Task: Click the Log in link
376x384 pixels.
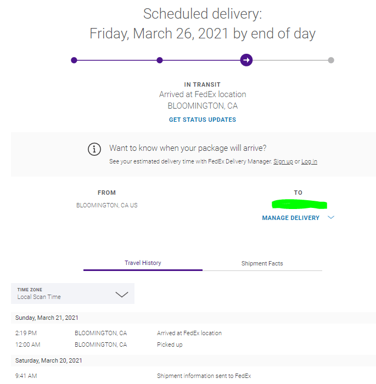Action: tap(309, 161)
